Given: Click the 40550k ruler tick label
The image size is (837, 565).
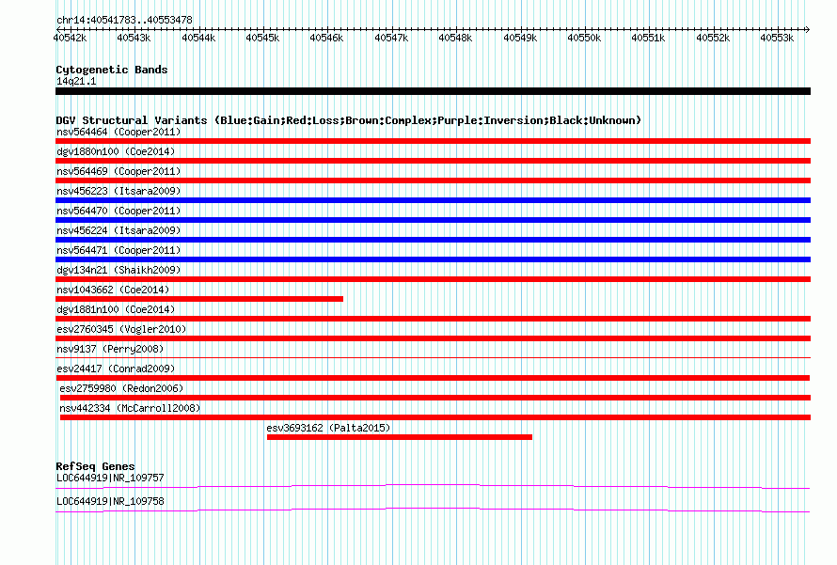Looking at the screenshot, I should pyautogui.click(x=585, y=38).
